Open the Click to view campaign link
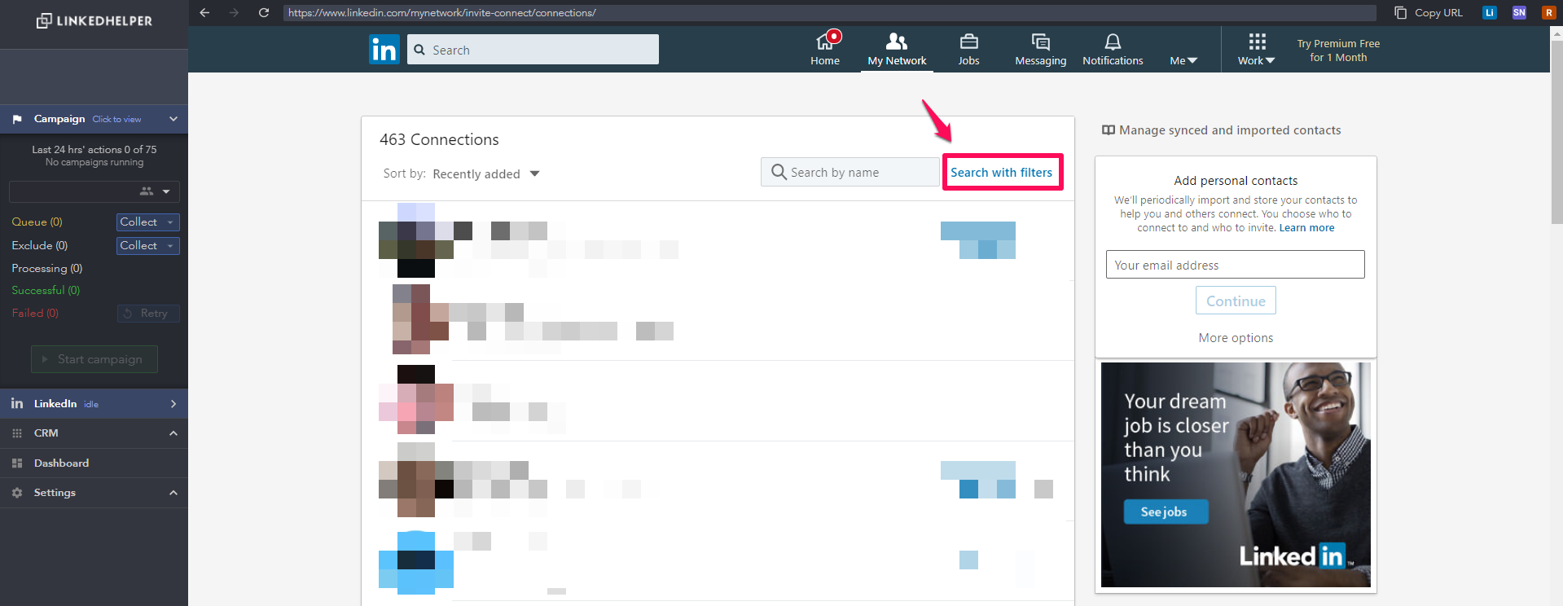Viewport: 1563px width, 606px height. tap(116, 119)
